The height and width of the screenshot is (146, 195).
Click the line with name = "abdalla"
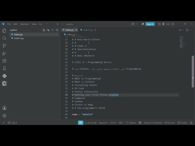(x=83, y=114)
